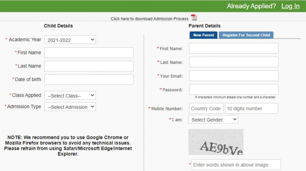Click the child First Name field

pos(89,53)
